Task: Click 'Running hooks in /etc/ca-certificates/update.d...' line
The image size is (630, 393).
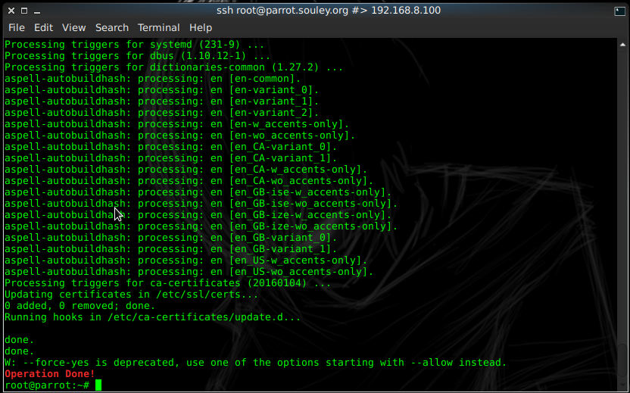Action: point(153,317)
